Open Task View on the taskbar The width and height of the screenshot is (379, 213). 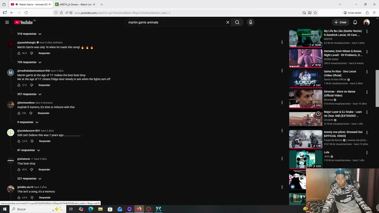(71, 209)
